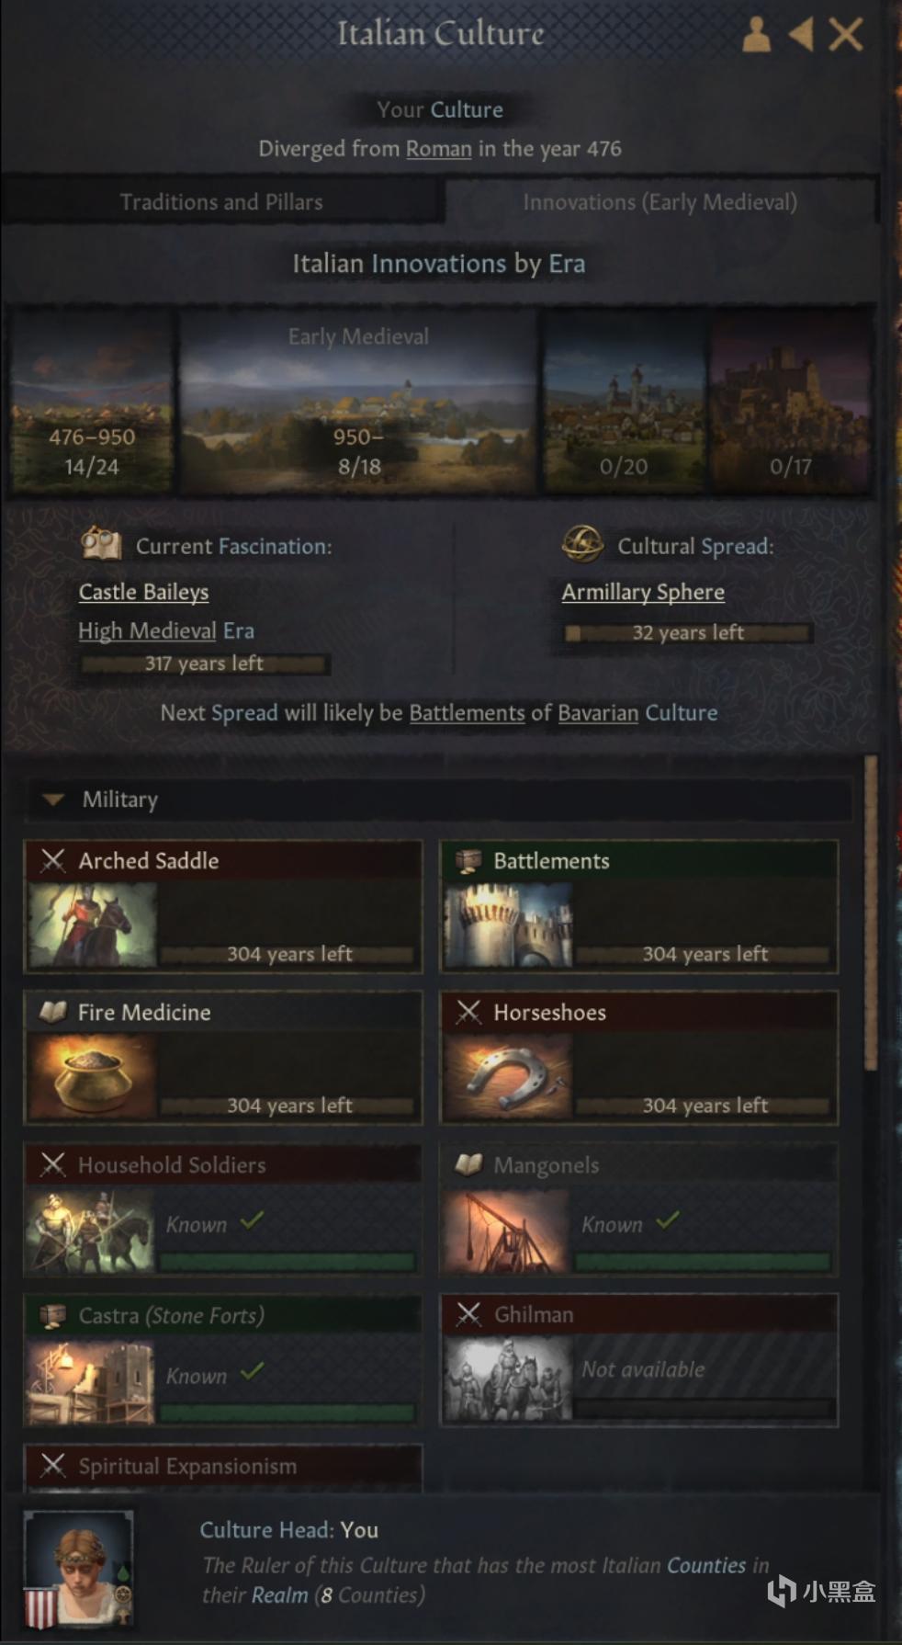Open the Armillary Sphere link
The image size is (902, 1645).
643,593
